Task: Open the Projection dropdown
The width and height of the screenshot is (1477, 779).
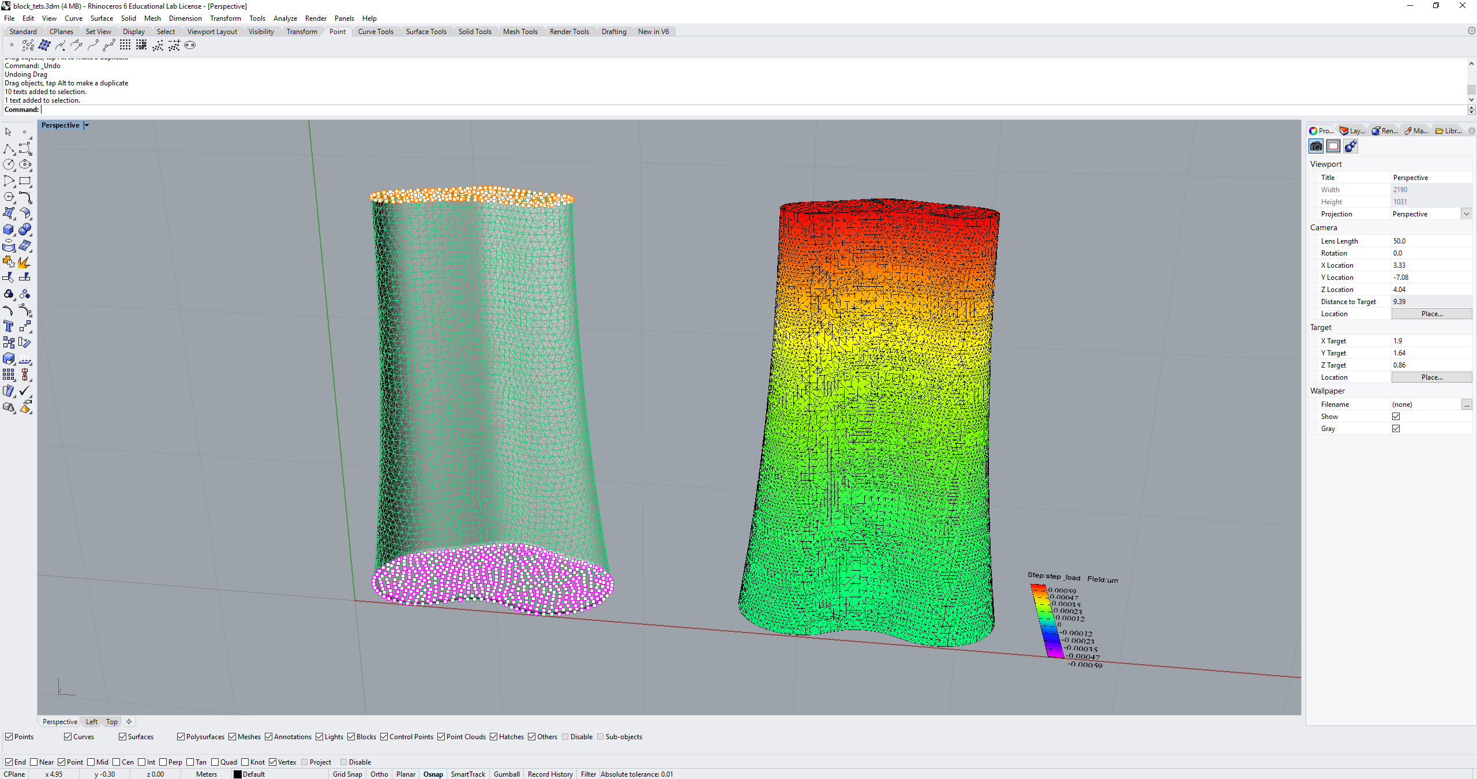Action: pos(1466,214)
